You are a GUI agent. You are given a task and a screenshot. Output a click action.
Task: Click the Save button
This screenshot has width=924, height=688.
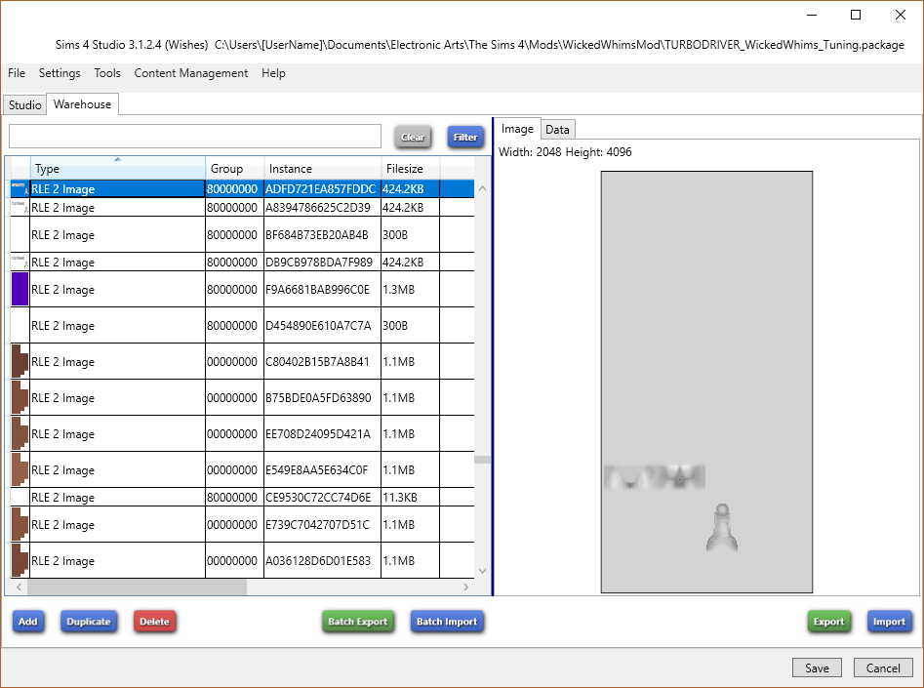tap(817, 668)
